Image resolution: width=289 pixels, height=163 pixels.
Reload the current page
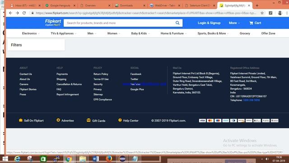point(24,13)
